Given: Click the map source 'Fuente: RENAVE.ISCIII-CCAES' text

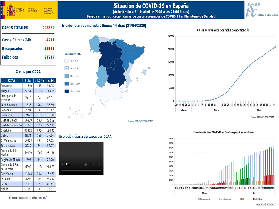Looking at the screenshot, I should pyautogui.click(x=141, y=121).
